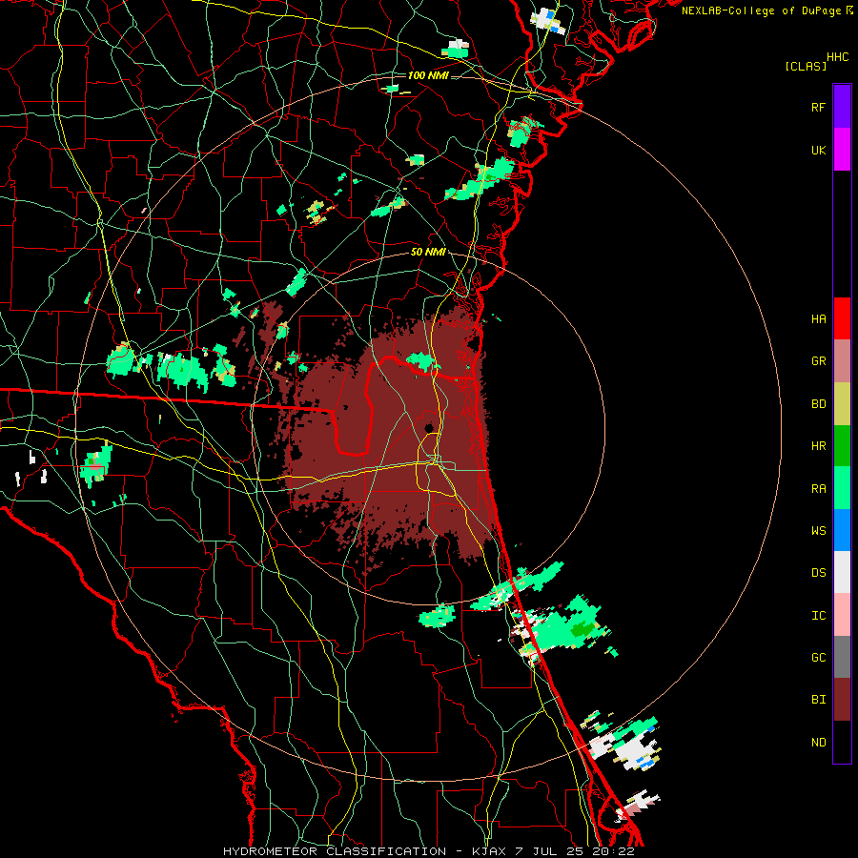
Task: Click the HR legend label
Action: click(818, 446)
